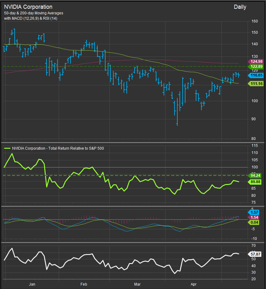The width and height of the screenshot is (266, 289).
Task: Click the 75 label on the relative return axis
Action: click(254, 202)
